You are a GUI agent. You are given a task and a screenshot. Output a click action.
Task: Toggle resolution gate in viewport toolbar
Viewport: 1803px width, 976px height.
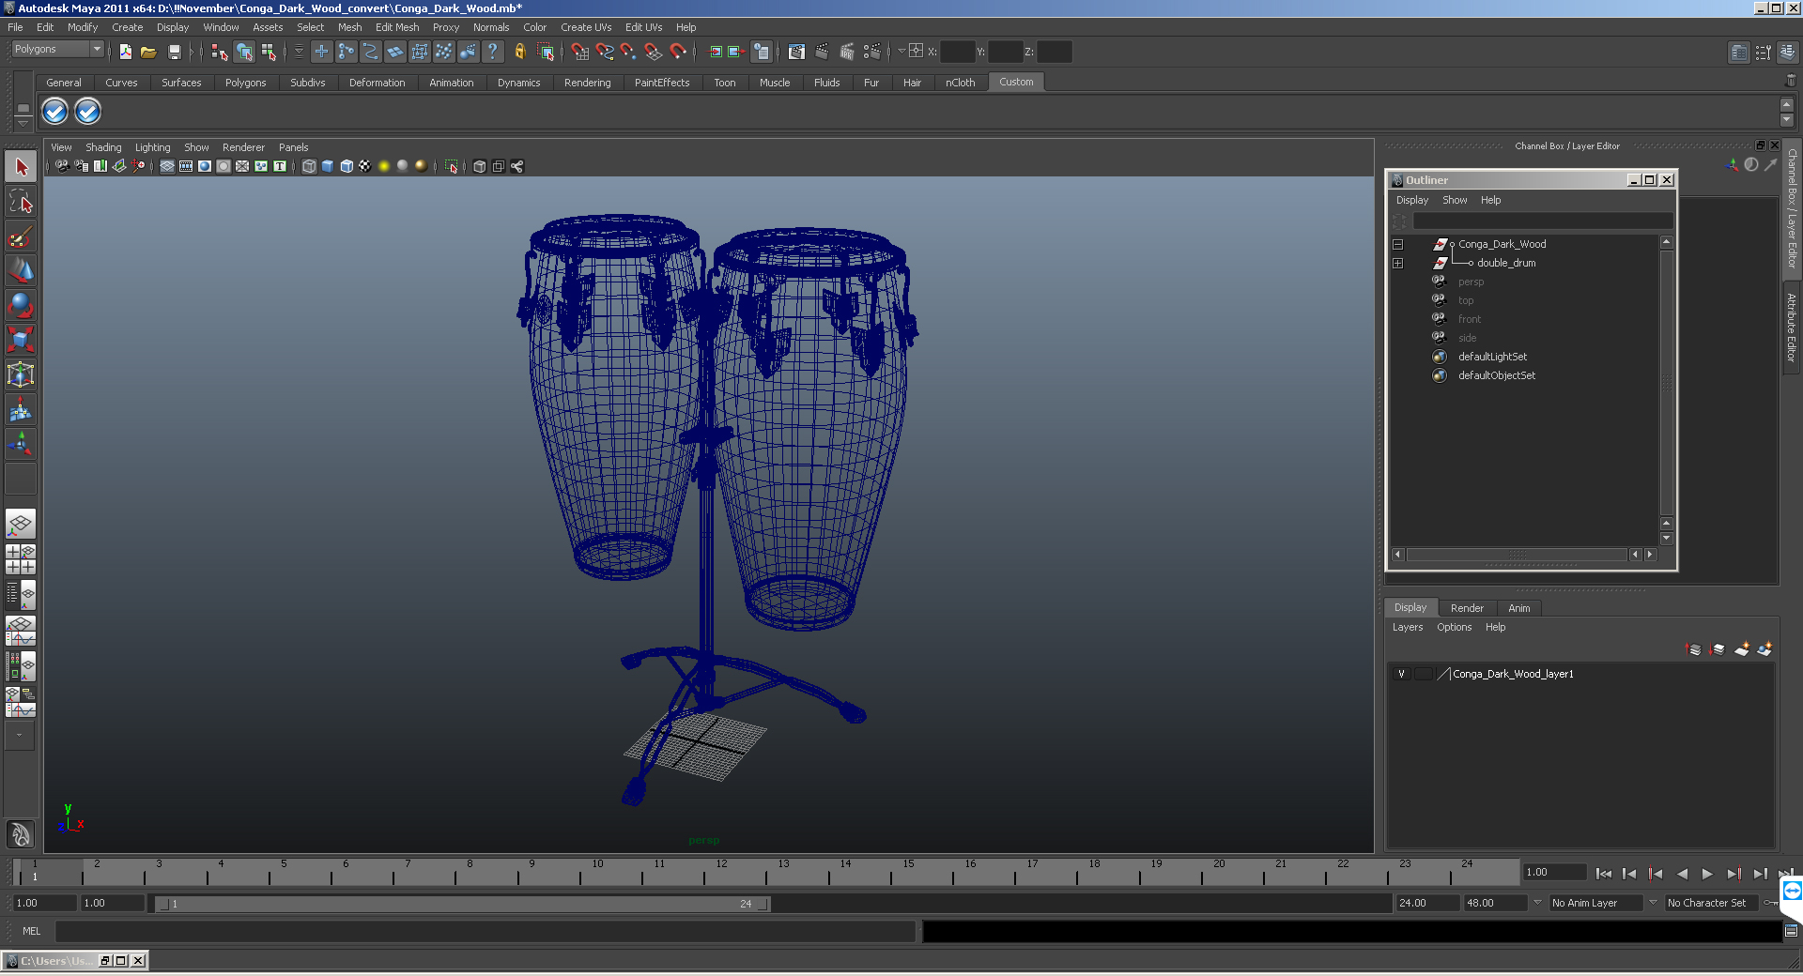pyautogui.click(x=205, y=166)
